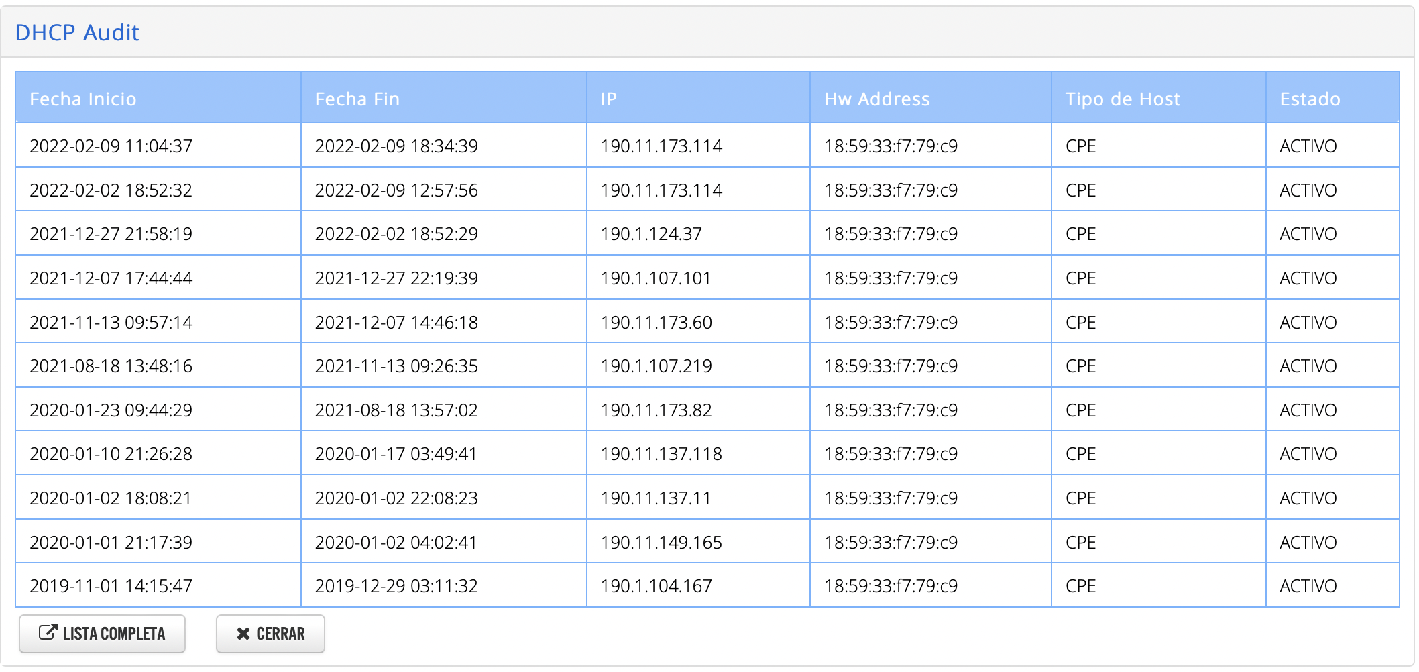1419x672 pixels.
Task: Select IP cell 190.1.124.37
Action: [x=651, y=234]
